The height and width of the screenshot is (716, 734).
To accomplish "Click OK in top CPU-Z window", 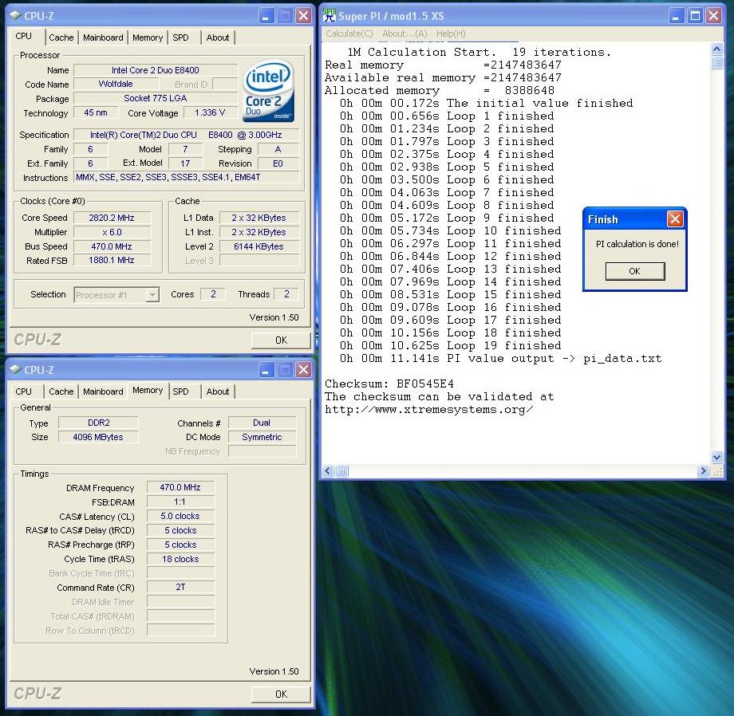I will pos(281,340).
